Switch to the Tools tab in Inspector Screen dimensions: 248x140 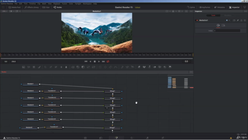coord(213,16)
